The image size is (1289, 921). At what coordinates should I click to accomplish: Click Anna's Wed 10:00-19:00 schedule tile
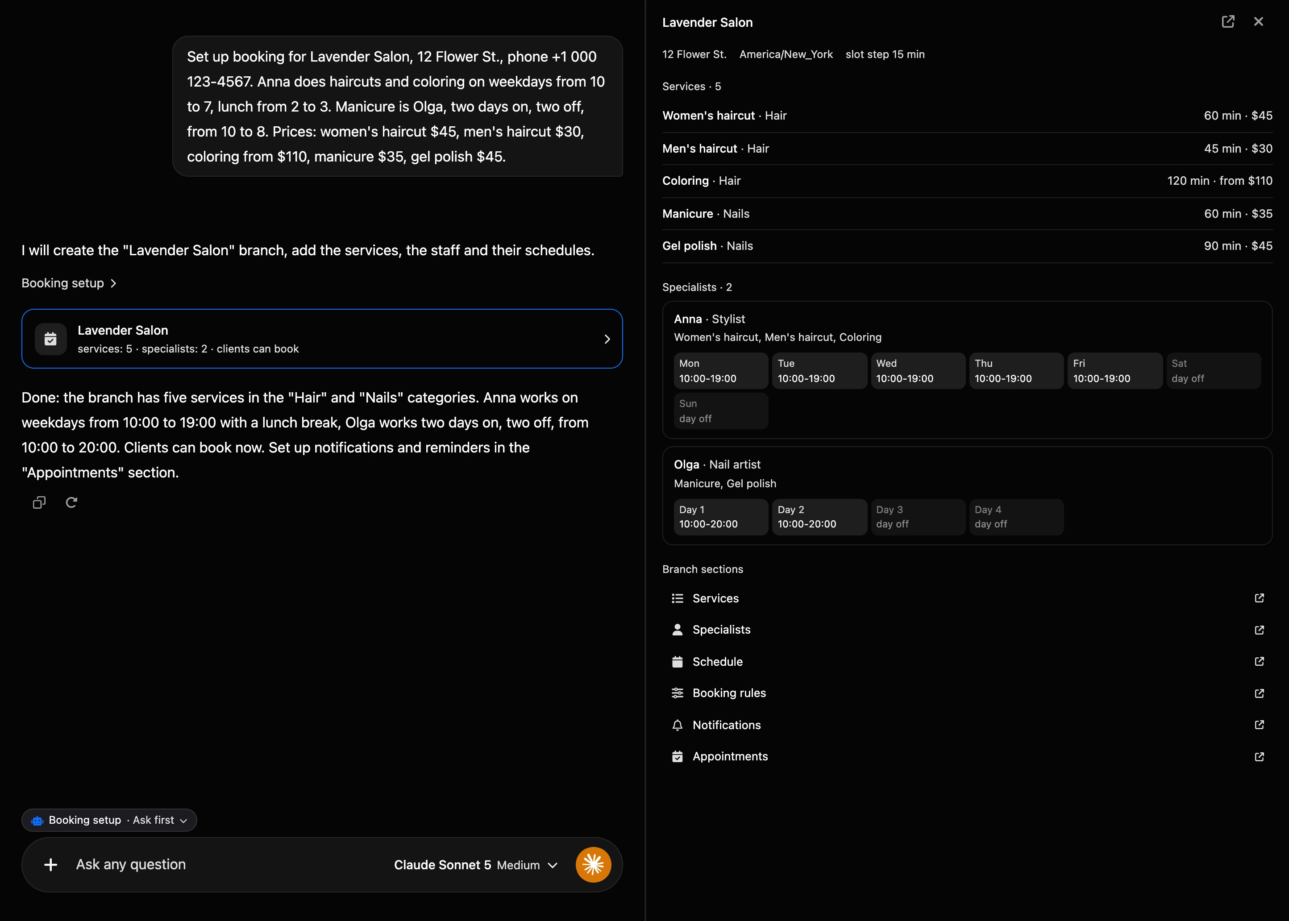pos(918,371)
